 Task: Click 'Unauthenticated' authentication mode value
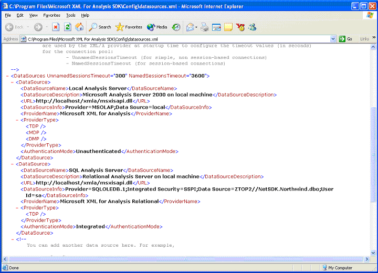(98, 151)
